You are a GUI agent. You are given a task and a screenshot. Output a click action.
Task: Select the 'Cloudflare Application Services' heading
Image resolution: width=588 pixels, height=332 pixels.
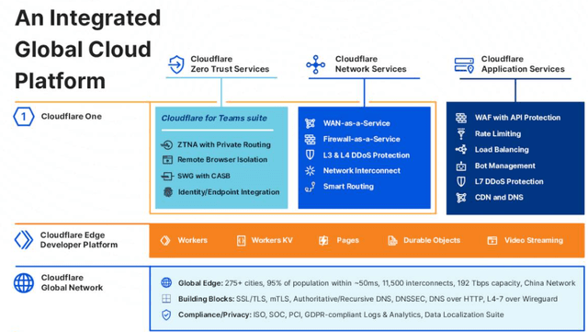(523, 63)
